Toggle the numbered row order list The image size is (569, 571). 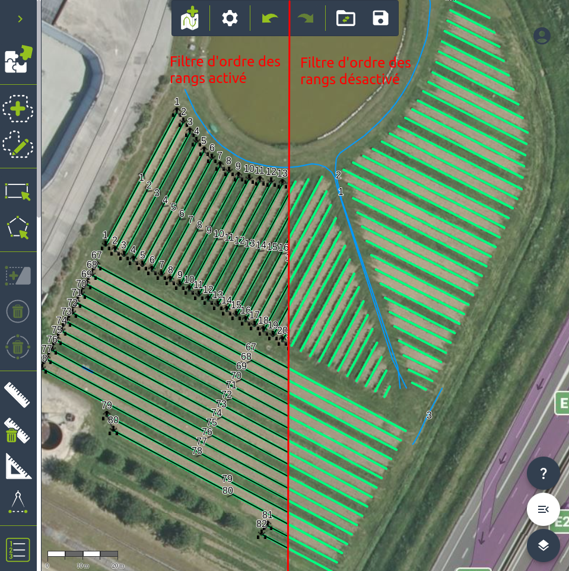click(x=18, y=550)
